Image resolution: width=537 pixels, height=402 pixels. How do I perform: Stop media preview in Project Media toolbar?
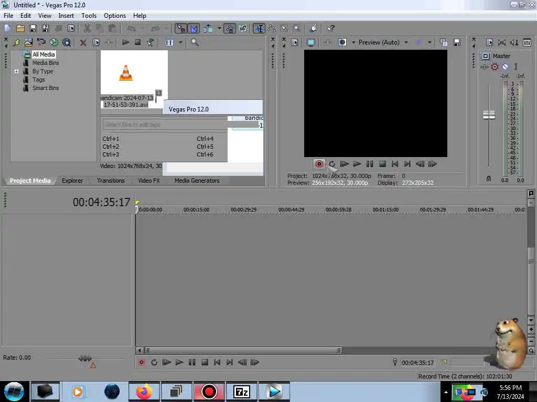click(138, 42)
